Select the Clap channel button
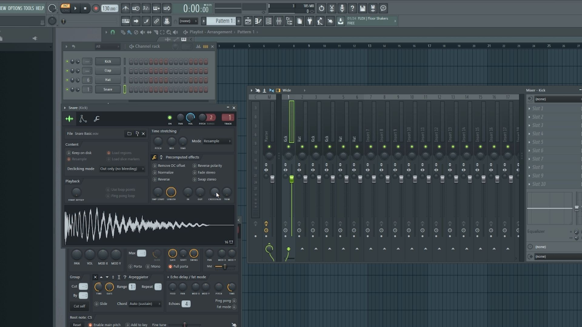This screenshot has height=327, width=582. click(108, 71)
